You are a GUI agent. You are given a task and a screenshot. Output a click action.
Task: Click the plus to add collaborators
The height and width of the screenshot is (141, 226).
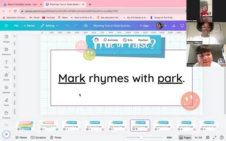tap(165, 26)
